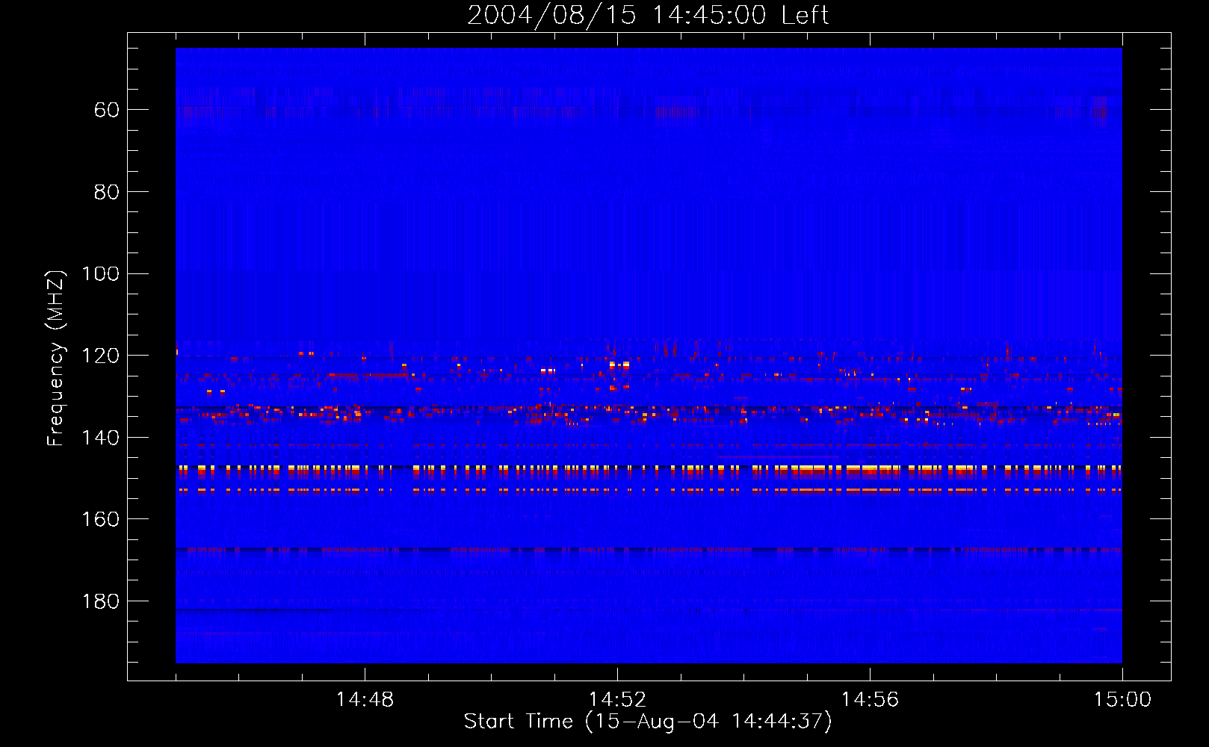Click the 180 frequency tick label
Screen dimensions: 1209x747
(100, 602)
